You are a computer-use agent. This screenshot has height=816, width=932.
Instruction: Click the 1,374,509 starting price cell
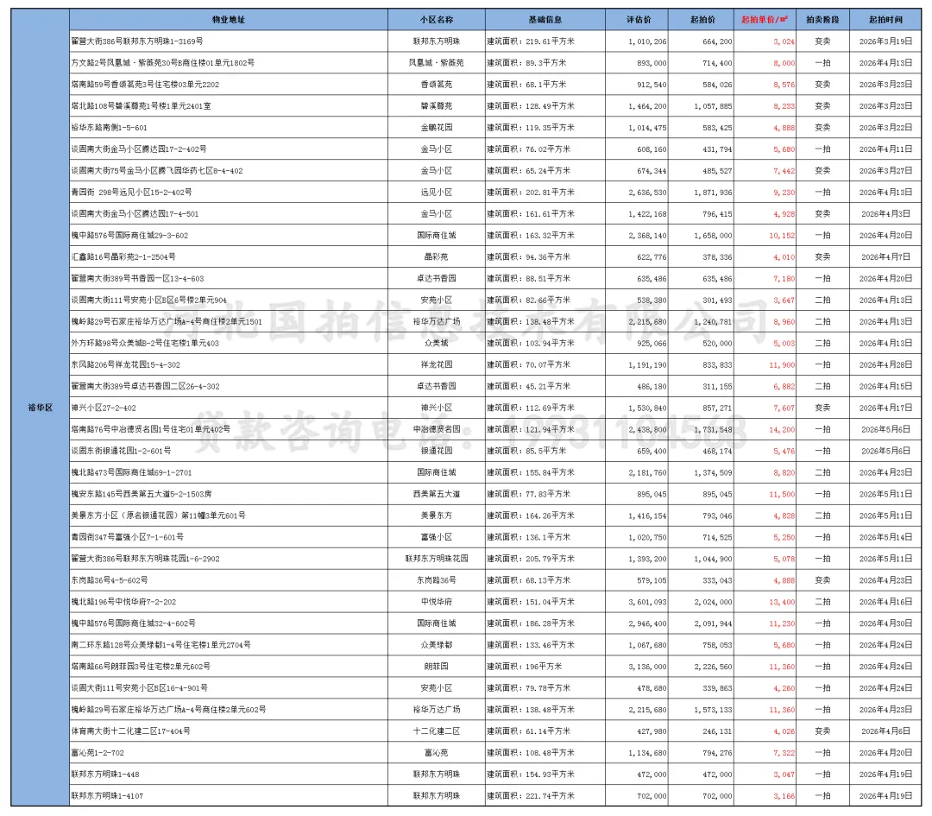(x=701, y=473)
